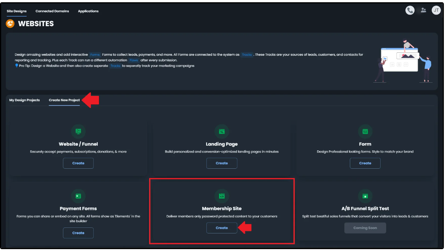Viewport: 445px width, 251px height.
Task: Click the A/B Funnel Split Test icon
Action: click(365, 196)
